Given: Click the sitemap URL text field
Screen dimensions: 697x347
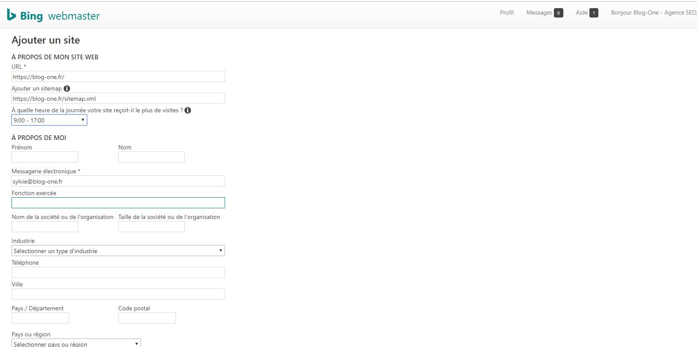Looking at the screenshot, I should (x=118, y=99).
